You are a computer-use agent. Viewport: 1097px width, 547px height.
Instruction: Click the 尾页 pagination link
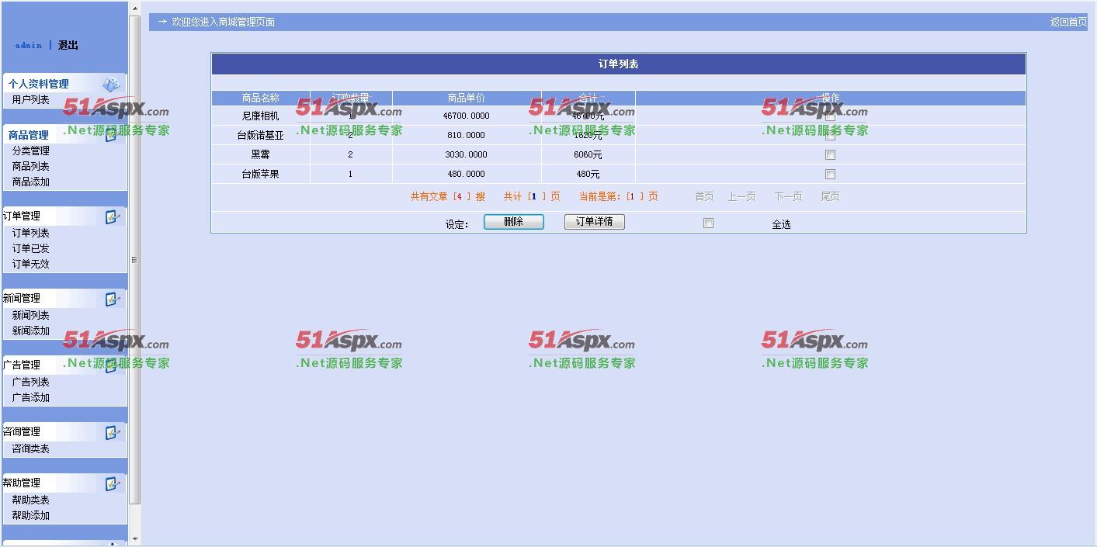coord(830,196)
